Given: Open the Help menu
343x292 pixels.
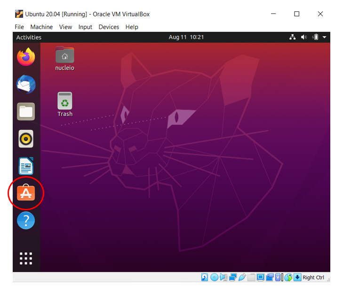Looking at the screenshot, I should click(x=132, y=27).
